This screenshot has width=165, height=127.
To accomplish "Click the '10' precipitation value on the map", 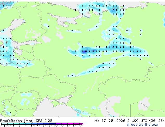I will tap(93, 51).
